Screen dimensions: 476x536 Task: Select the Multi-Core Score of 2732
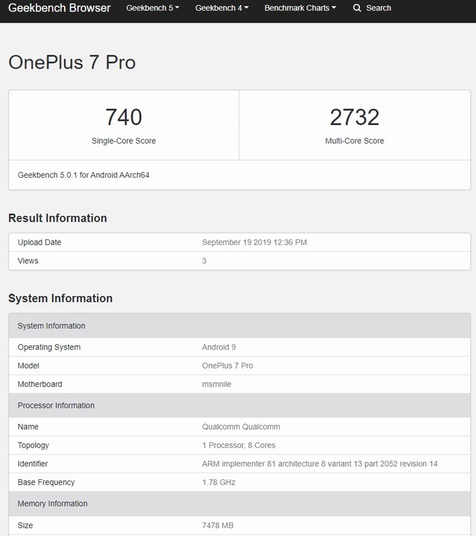355,118
